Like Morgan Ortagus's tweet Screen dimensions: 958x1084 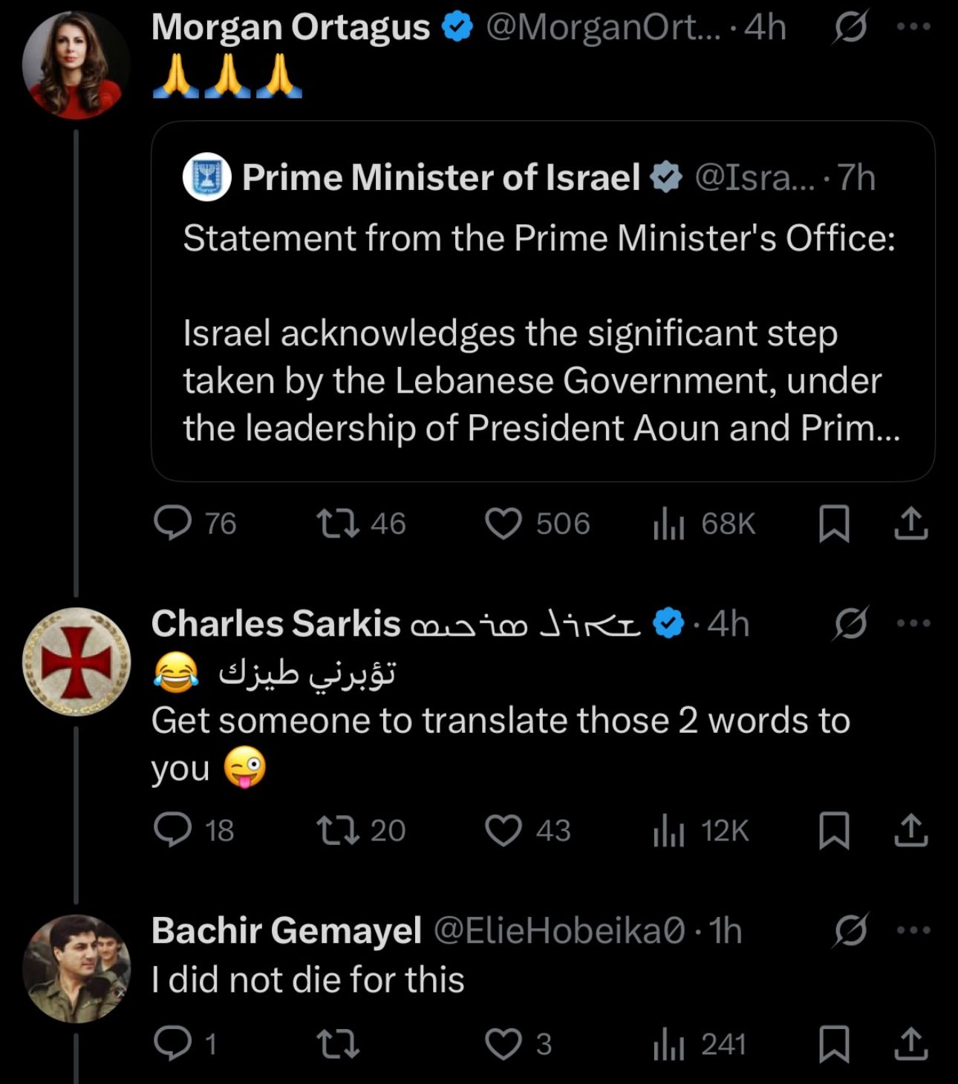click(x=504, y=523)
